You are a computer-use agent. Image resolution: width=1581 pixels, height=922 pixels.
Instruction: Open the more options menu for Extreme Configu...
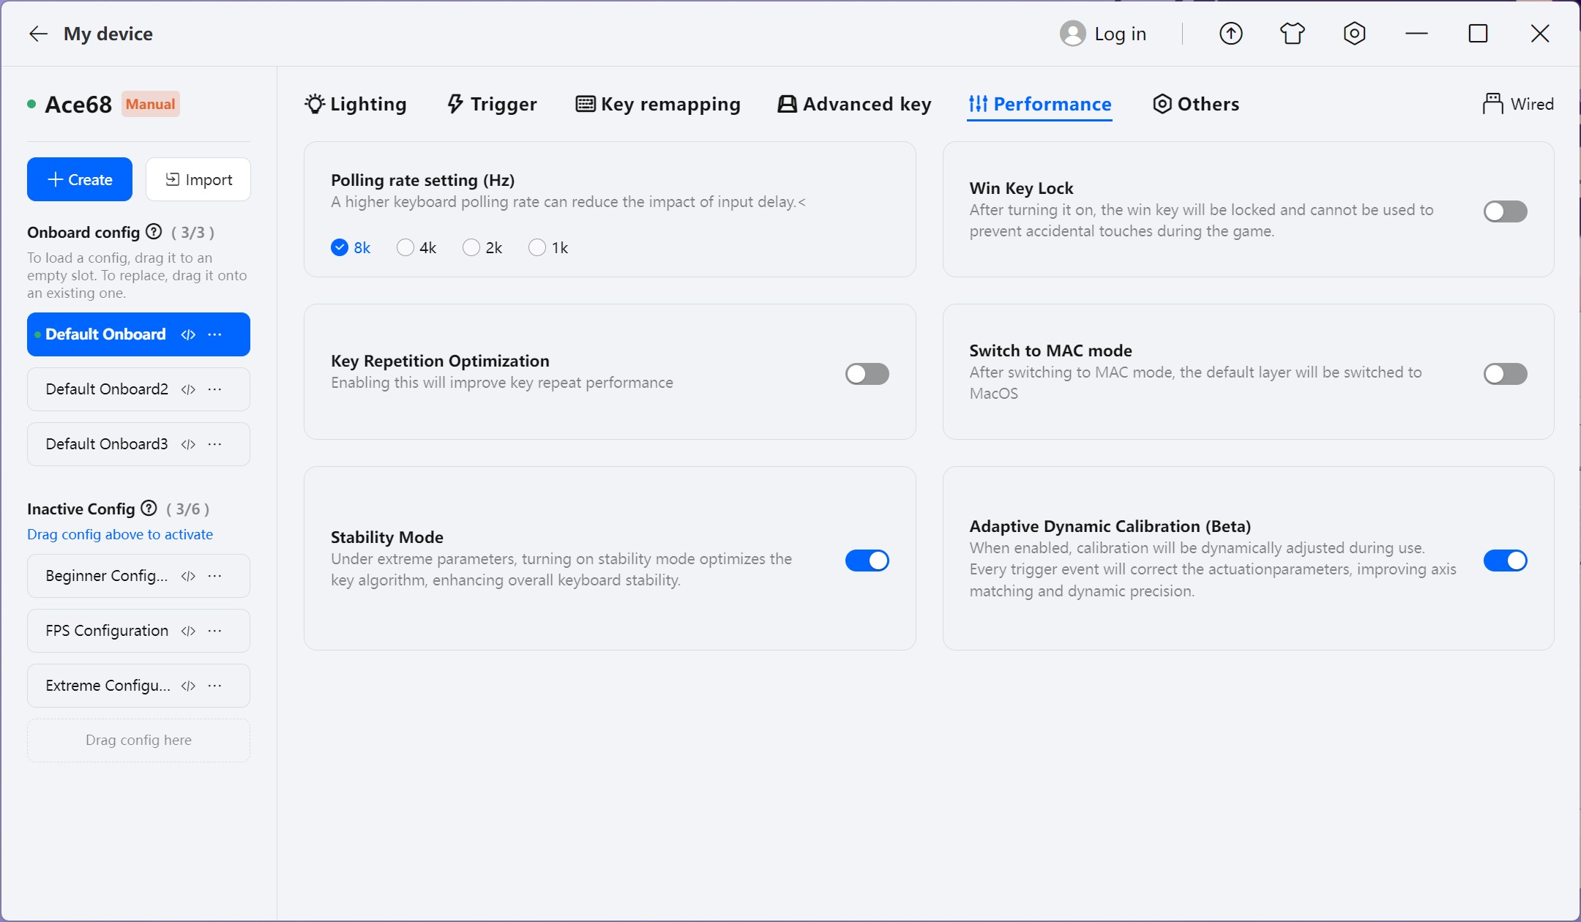coord(214,686)
